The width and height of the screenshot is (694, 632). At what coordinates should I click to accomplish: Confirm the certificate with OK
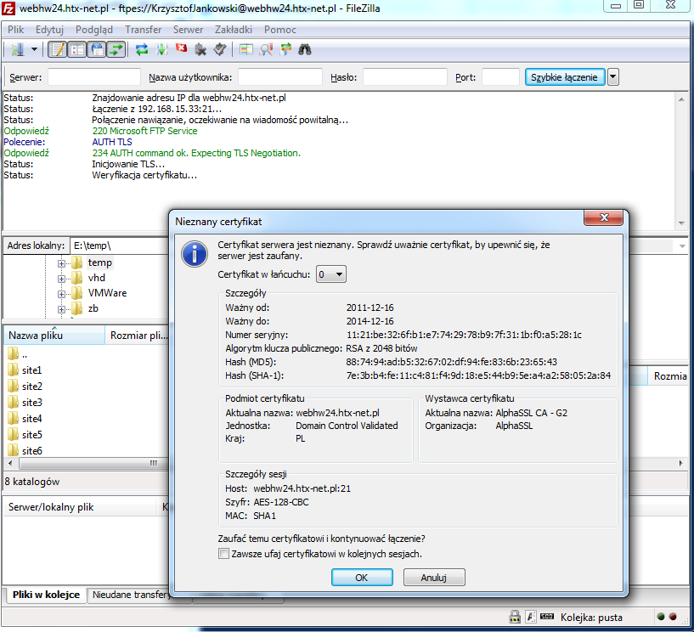(x=362, y=578)
